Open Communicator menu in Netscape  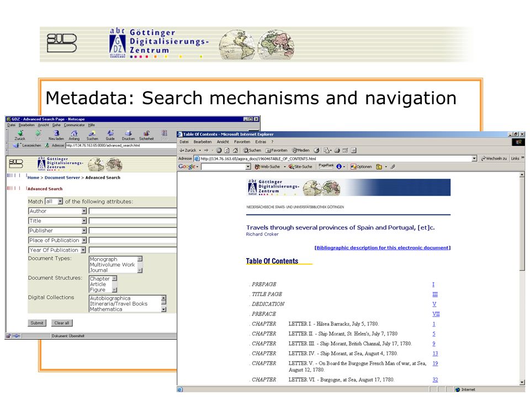click(75, 125)
